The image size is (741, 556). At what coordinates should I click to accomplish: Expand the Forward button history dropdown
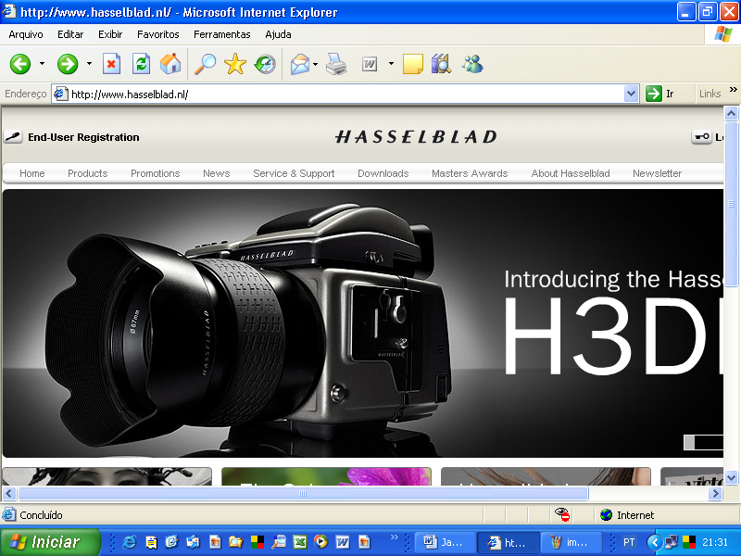pyautogui.click(x=89, y=64)
